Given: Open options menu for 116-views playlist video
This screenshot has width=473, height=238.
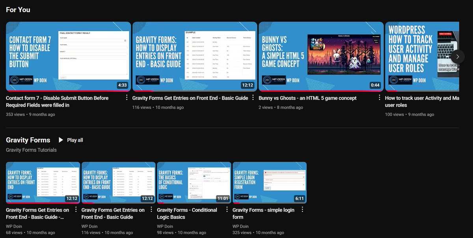Looking at the screenshot, I should pos(151,210).
